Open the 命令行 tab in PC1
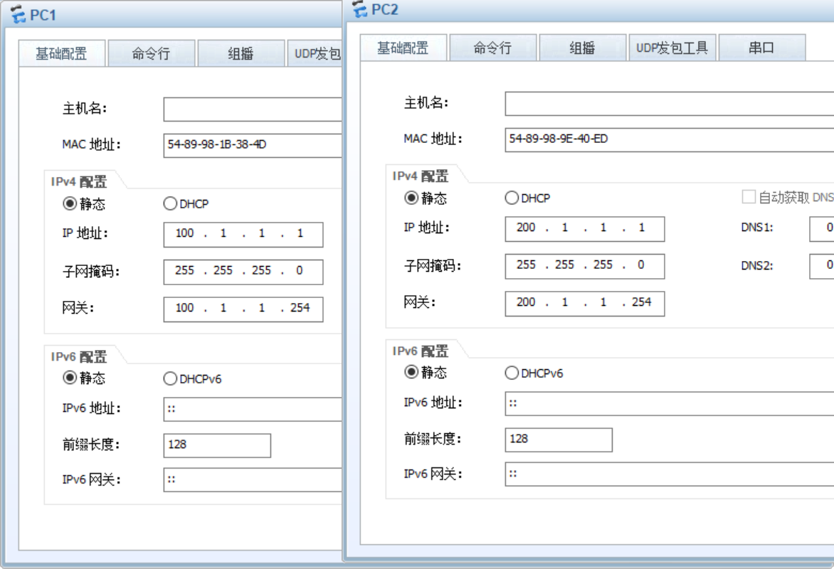The width and height of the screenshot is (834, 569). tap(151, 54)
